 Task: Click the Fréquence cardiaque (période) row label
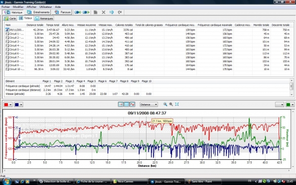pos(23,86)
